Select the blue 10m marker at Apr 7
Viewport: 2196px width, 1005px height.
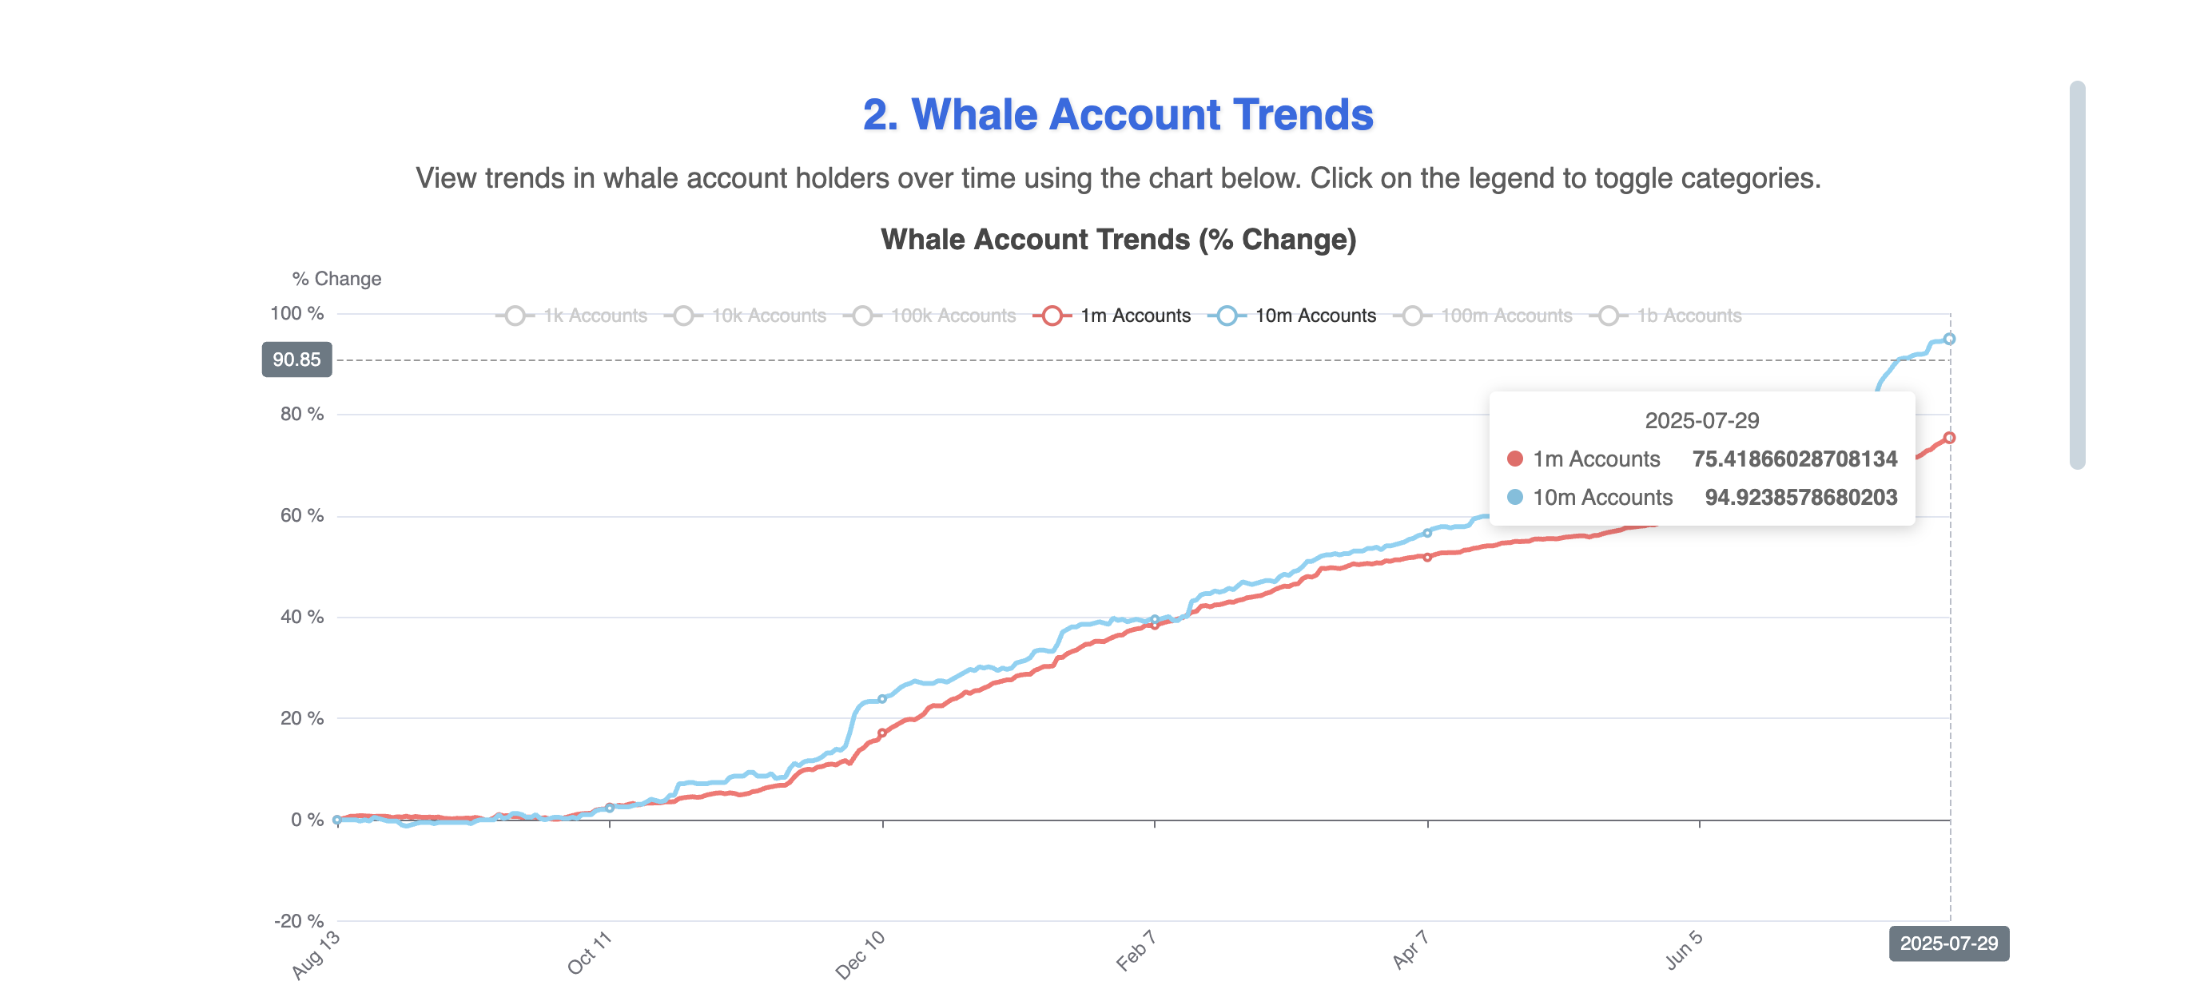tap(1427, 533)
